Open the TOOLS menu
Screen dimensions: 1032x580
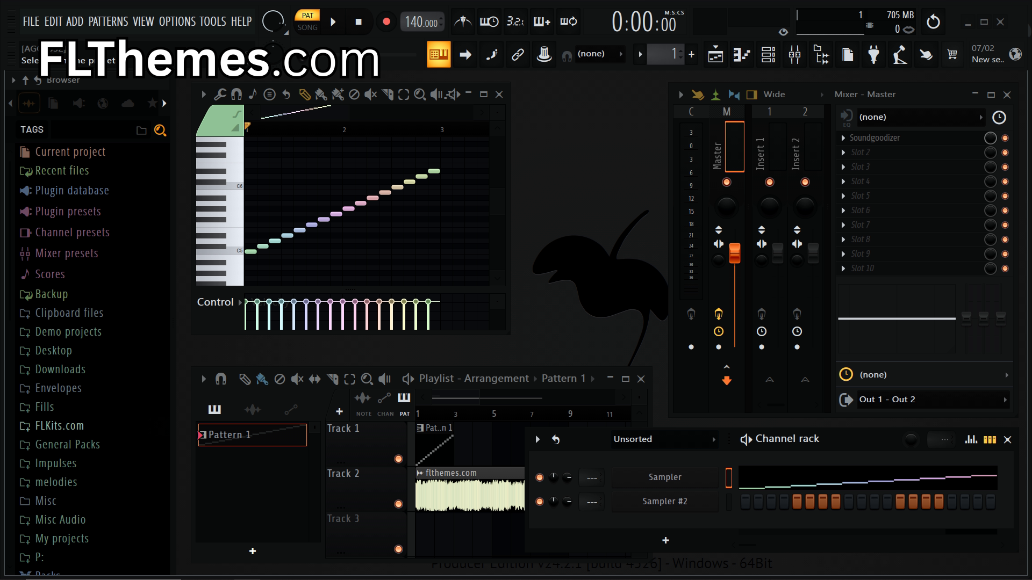(213, 21)
